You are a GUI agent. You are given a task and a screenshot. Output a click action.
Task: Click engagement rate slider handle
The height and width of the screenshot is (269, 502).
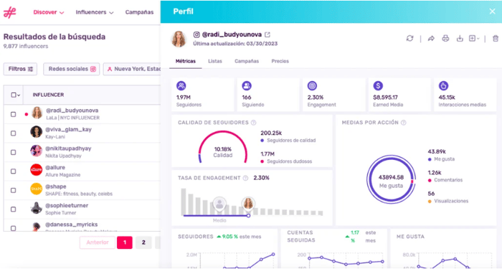tap(248, 216)
